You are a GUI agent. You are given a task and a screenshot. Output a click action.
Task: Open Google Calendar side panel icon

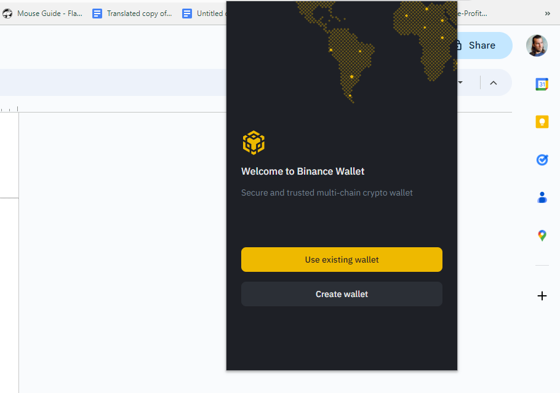coord(542,84)
